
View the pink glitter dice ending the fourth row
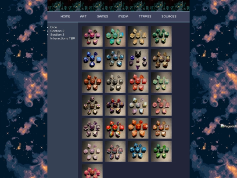pos(161,105)
